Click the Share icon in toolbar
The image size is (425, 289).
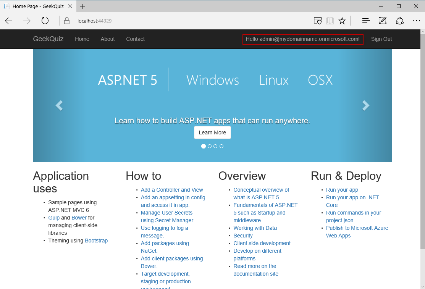[400, 21]
